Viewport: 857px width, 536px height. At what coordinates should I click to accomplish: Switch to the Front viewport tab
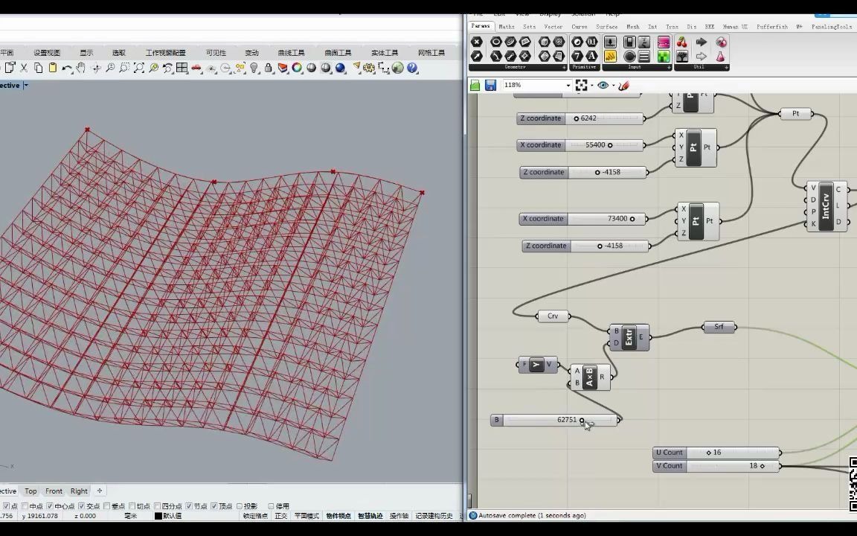click(x=54, y=491)
